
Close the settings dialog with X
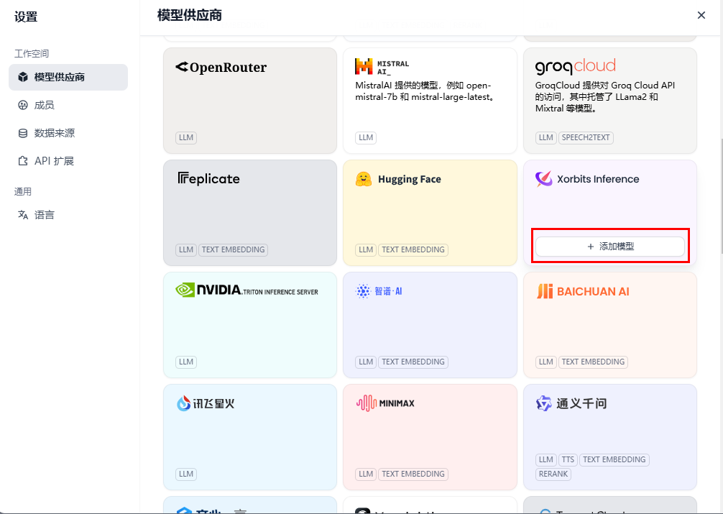(701, 15)
